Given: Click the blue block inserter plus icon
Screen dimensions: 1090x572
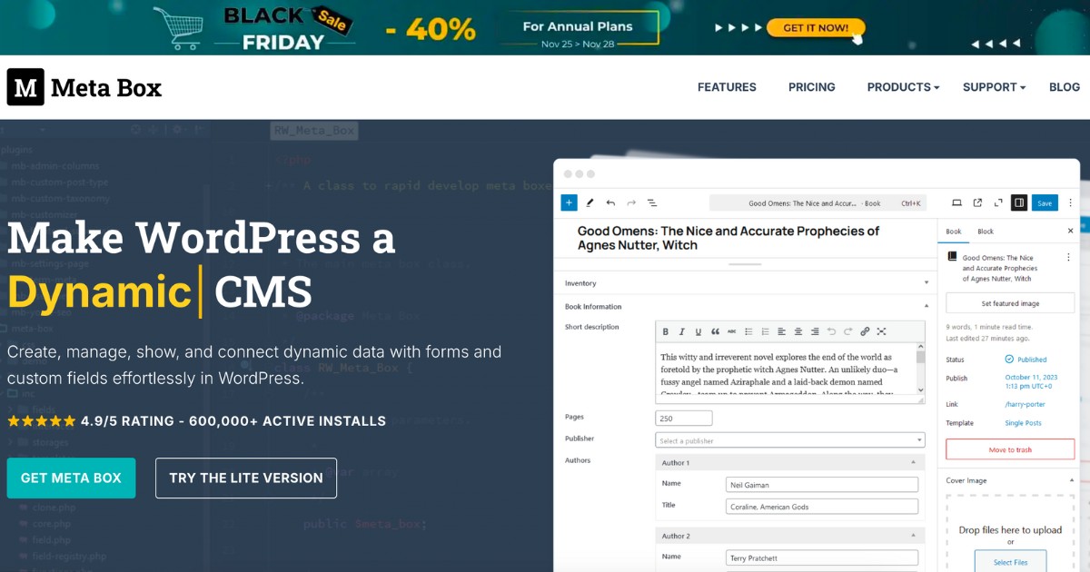Looking at the screenshot, I should (569, 203).
